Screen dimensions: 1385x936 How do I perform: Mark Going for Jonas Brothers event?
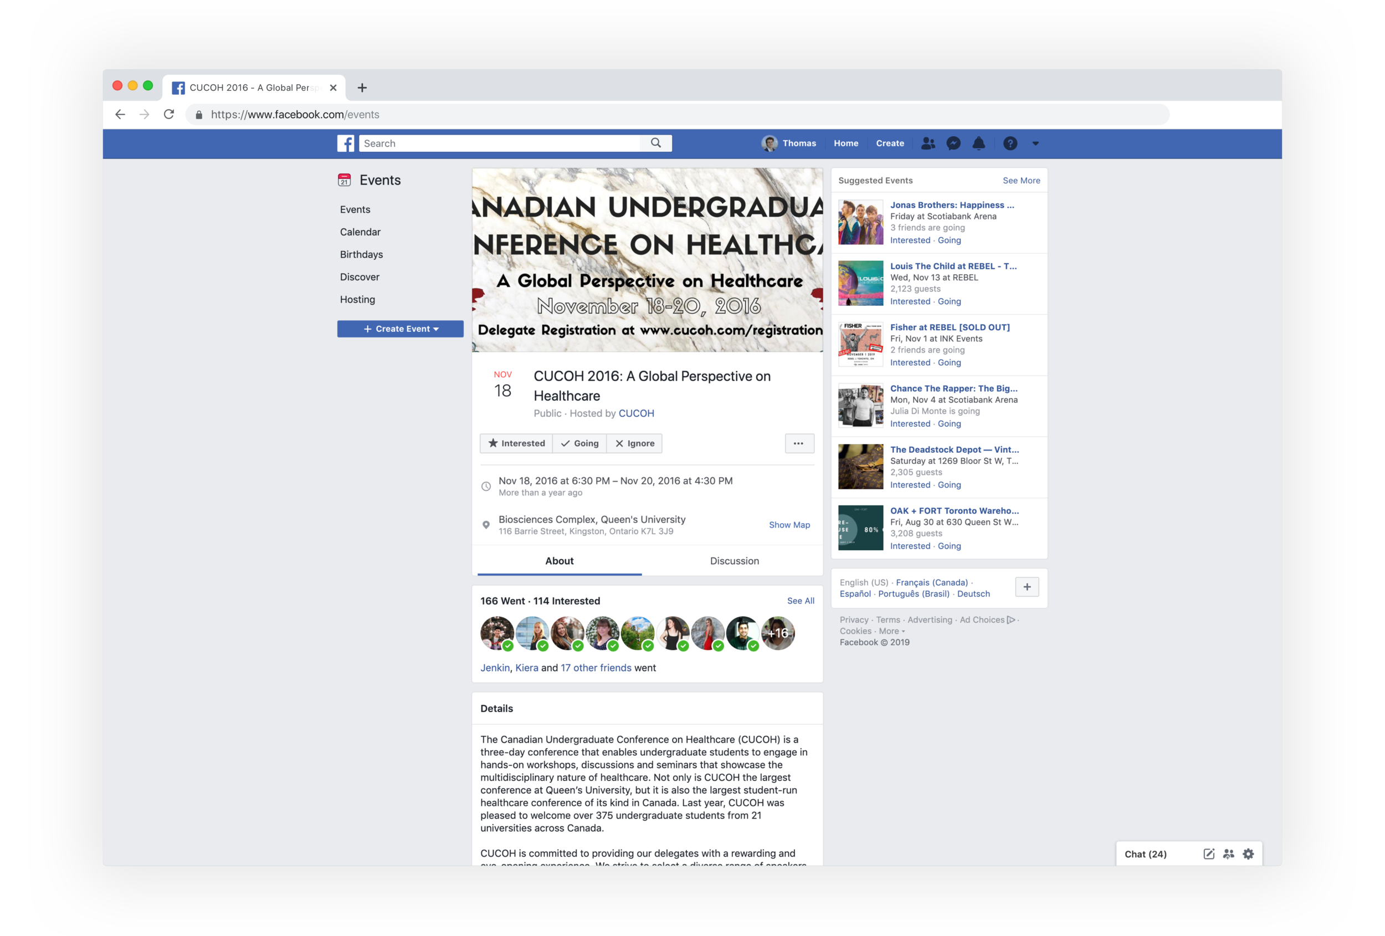[949, 241]
